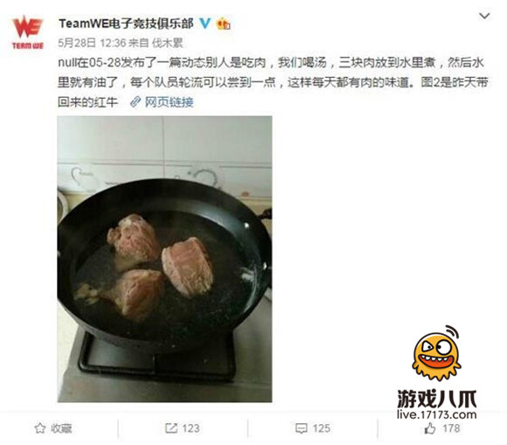Open reposts count 123
Viewport: 507px width, 445px height.
pyautogui.click(x=191, y=428)
